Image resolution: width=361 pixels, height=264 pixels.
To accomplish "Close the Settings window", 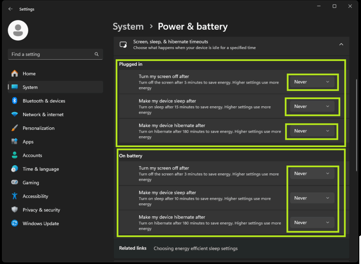I will click(350, 6).
